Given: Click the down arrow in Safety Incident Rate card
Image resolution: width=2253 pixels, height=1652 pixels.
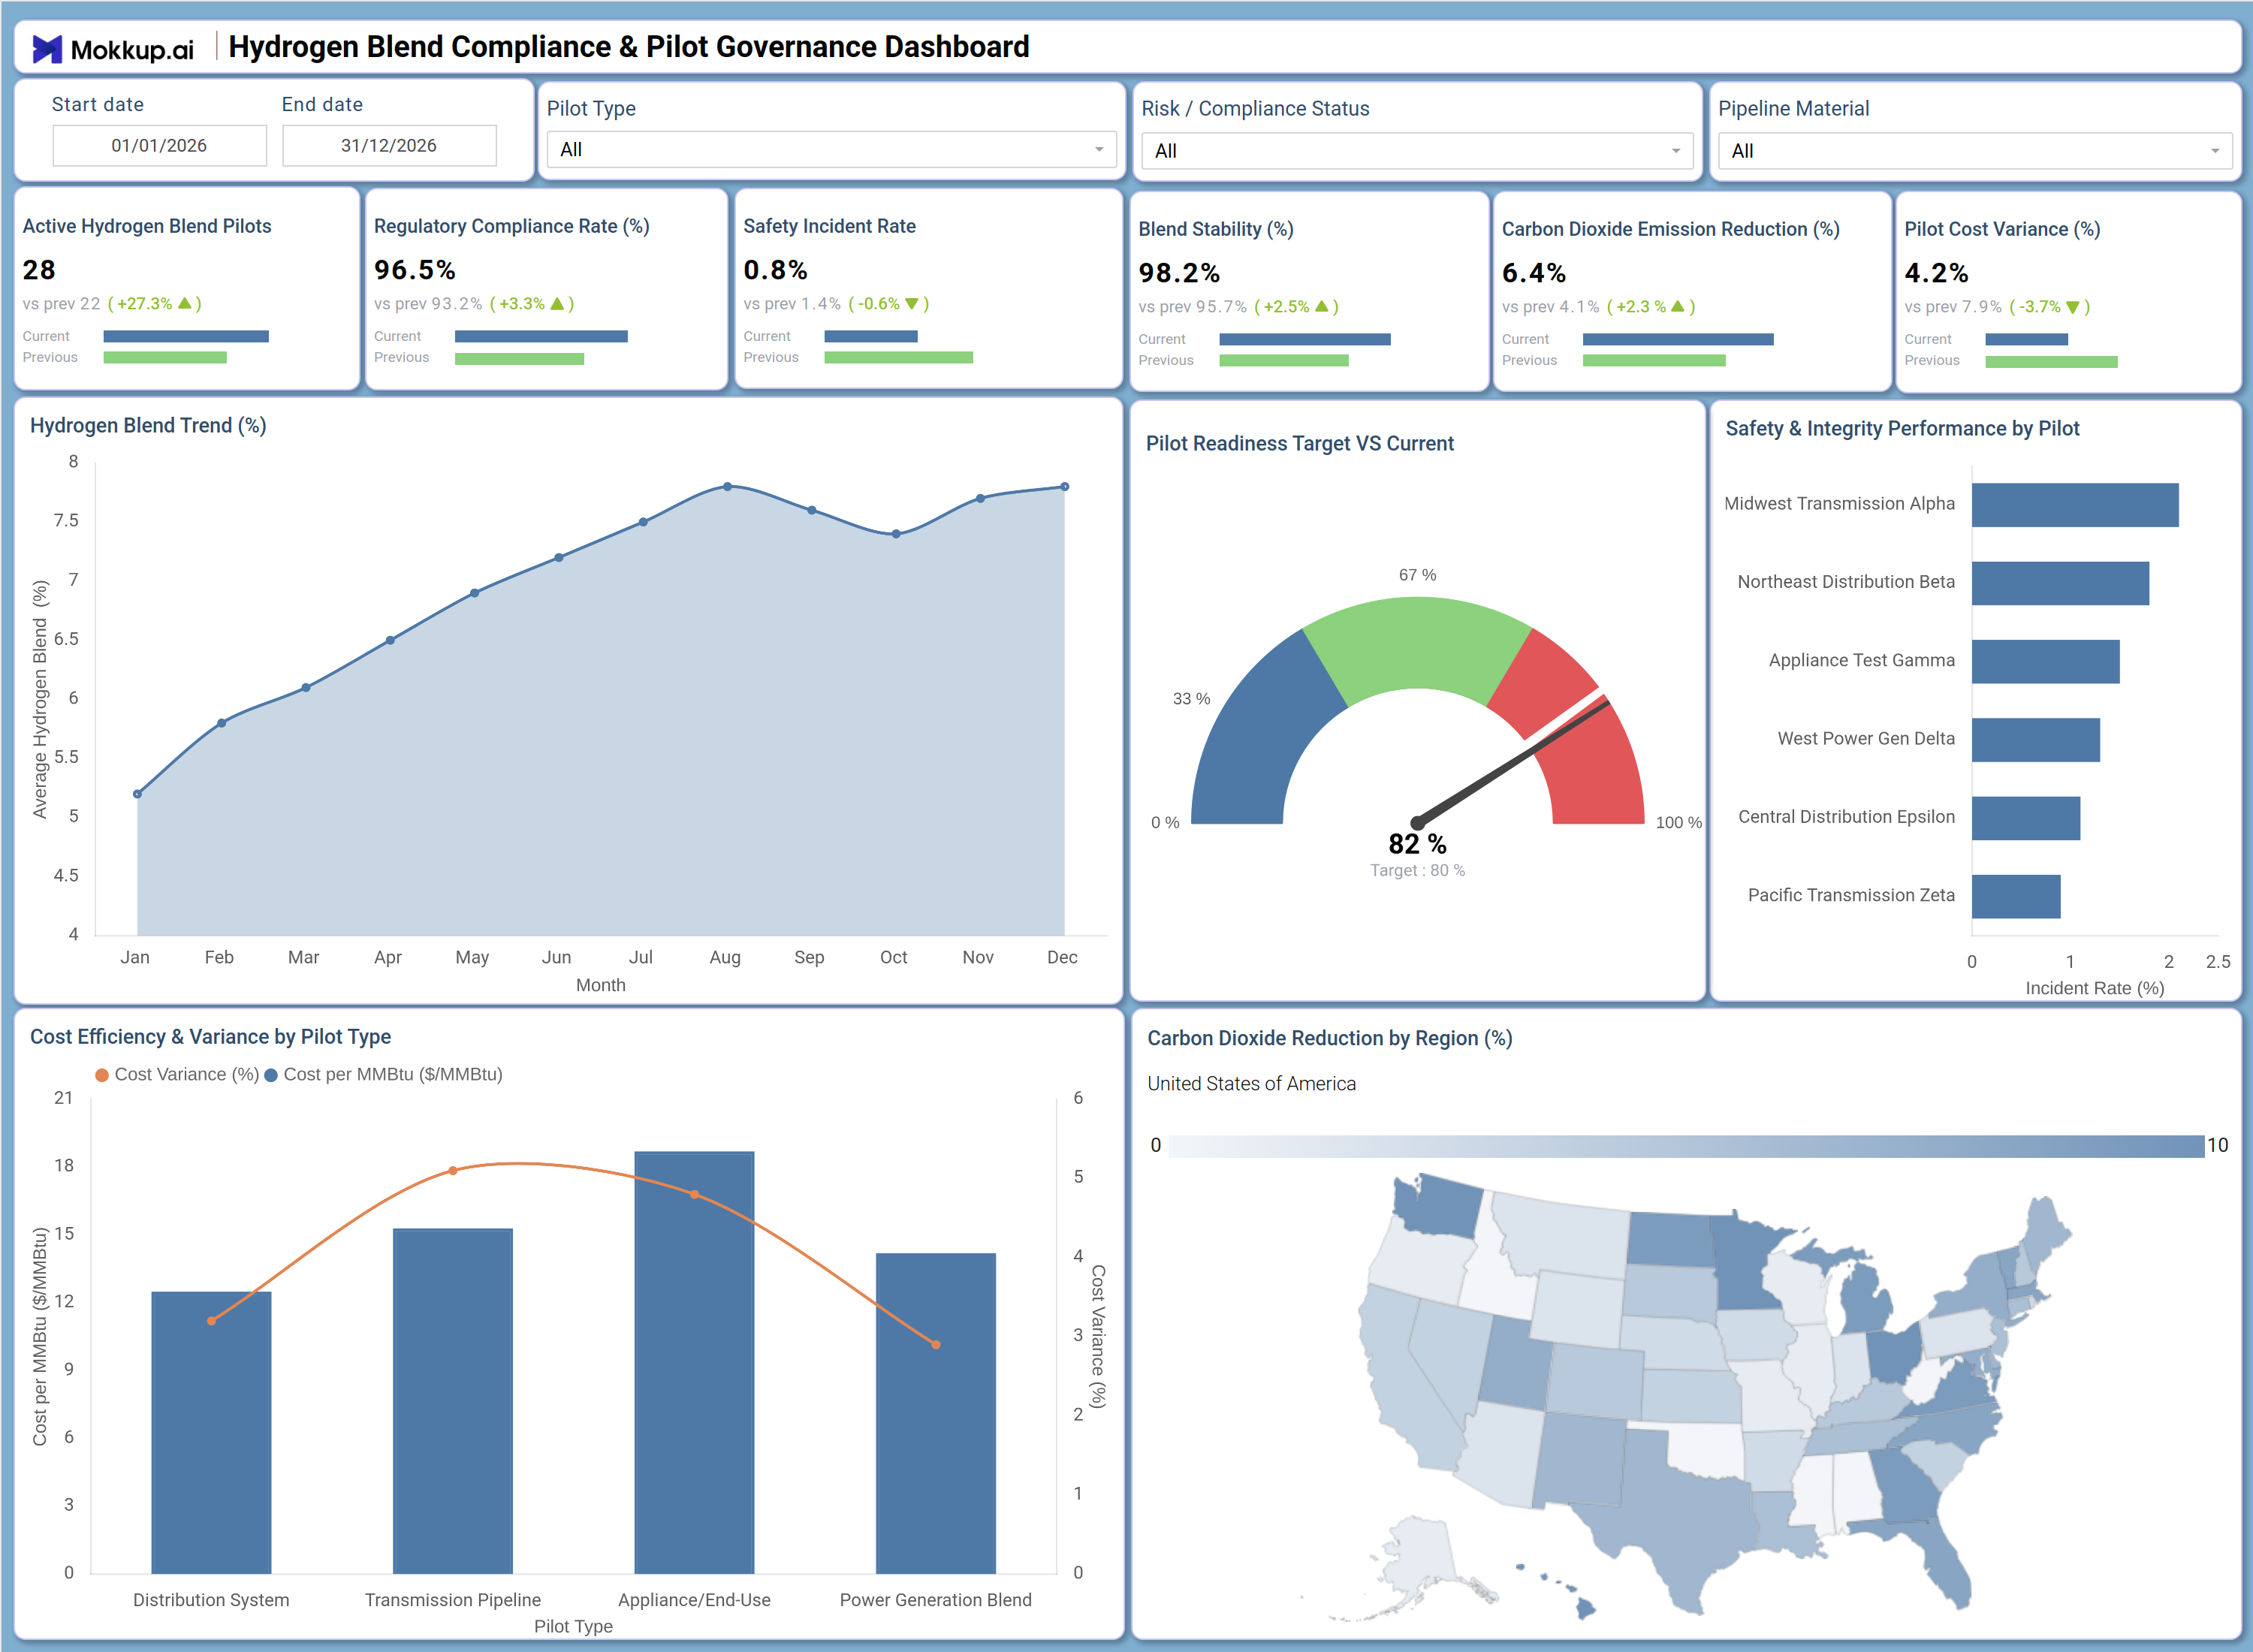Looking at the screenshot, I should [x=911, y=303].
